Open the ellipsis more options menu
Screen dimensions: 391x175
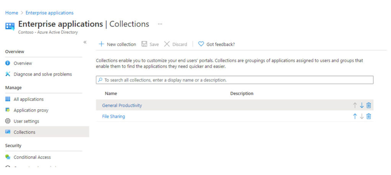tap(160, 24)
